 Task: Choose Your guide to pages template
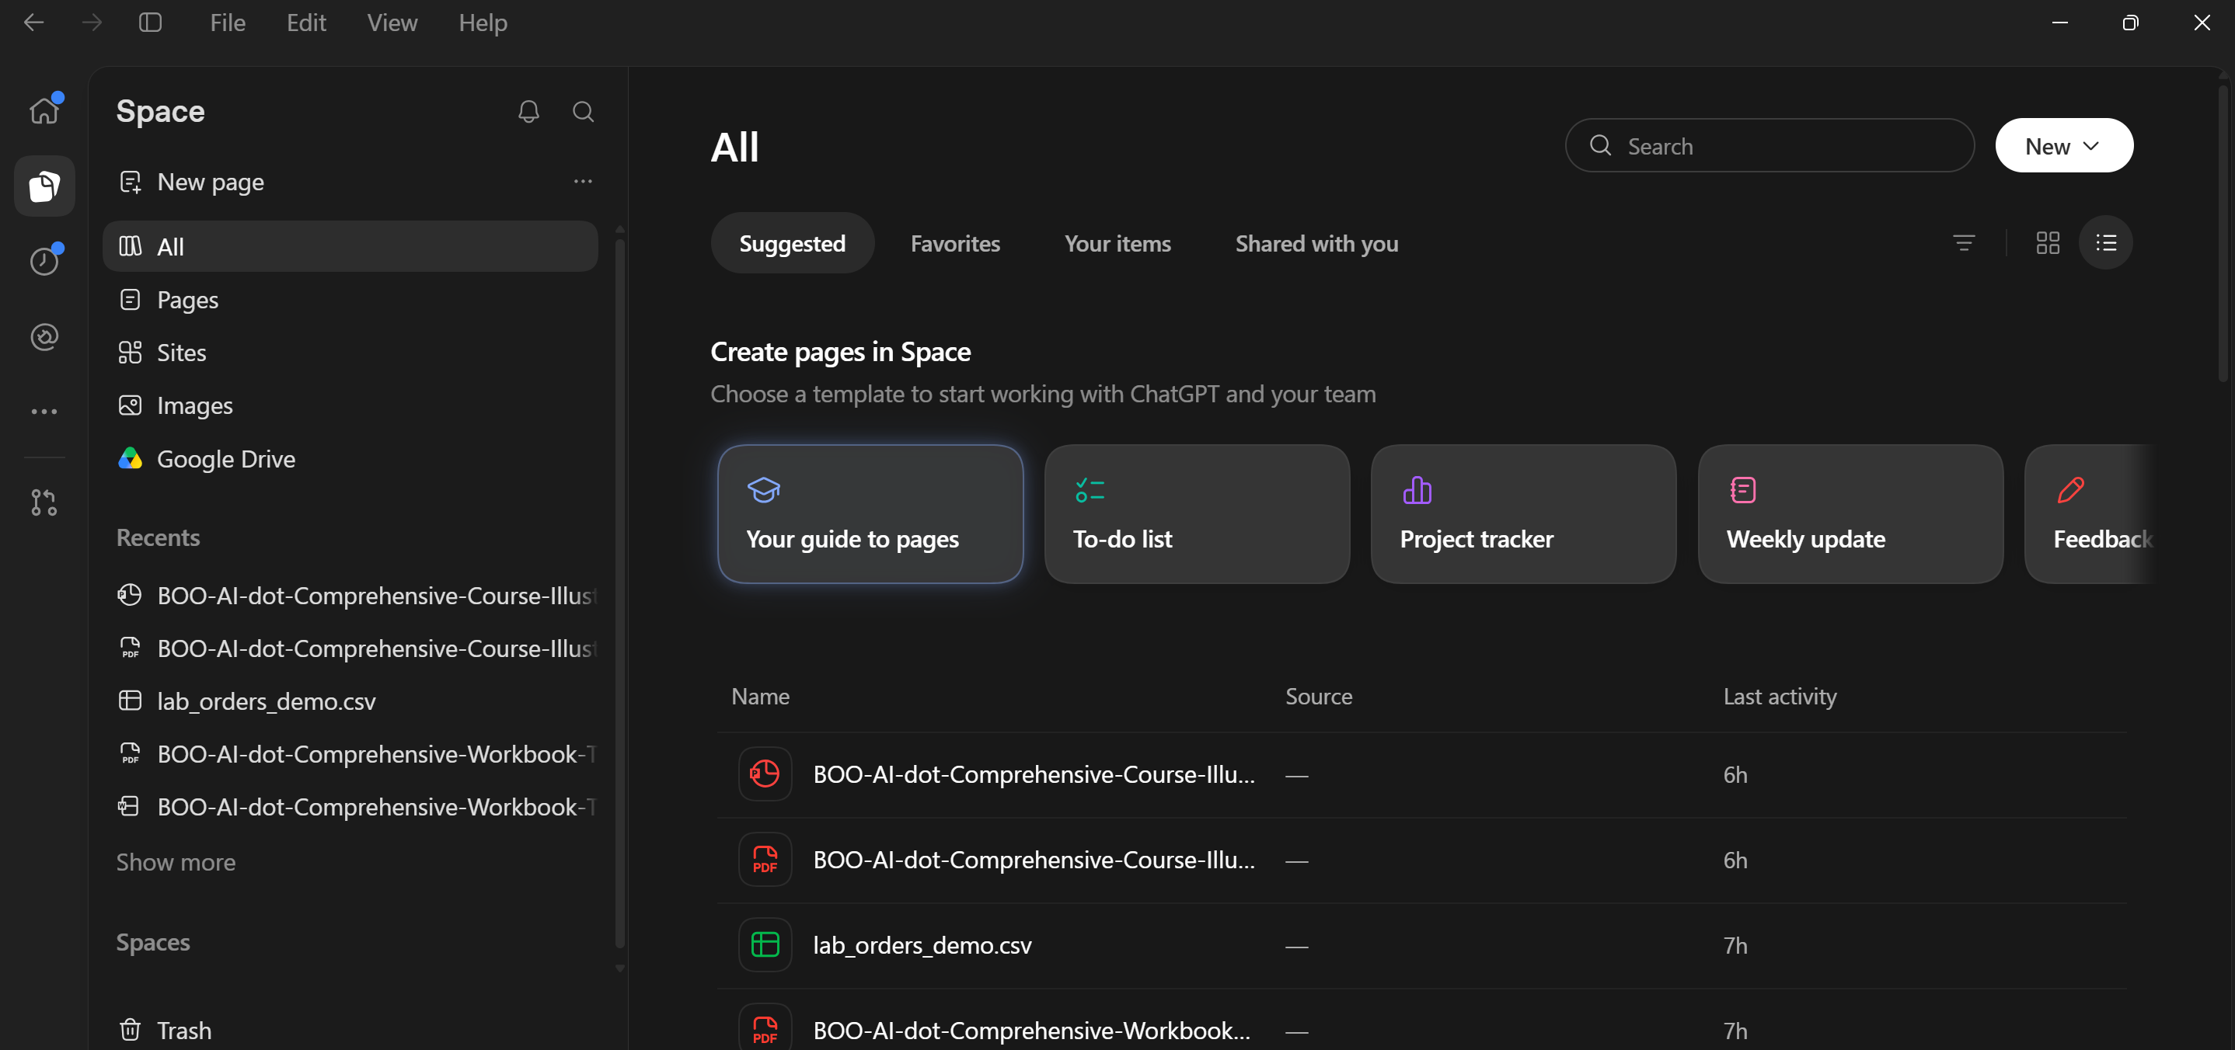click(x=870, y=514)
